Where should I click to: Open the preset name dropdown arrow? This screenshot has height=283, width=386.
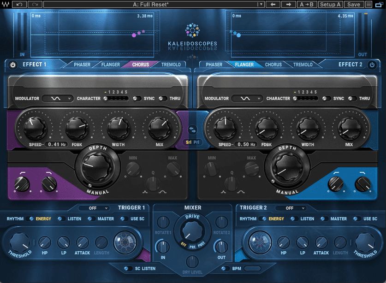point(261,4)
